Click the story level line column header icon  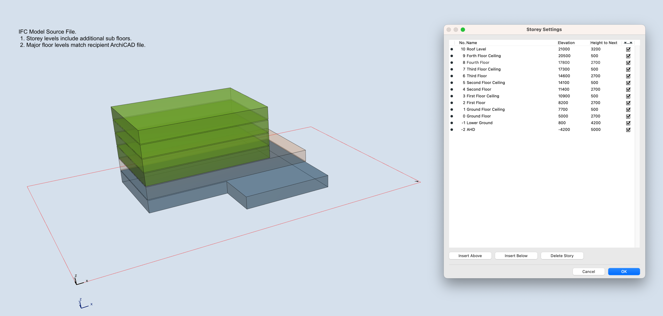(x=628, y=43)
